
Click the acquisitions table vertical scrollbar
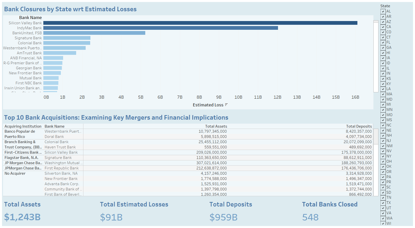(376, 162)
